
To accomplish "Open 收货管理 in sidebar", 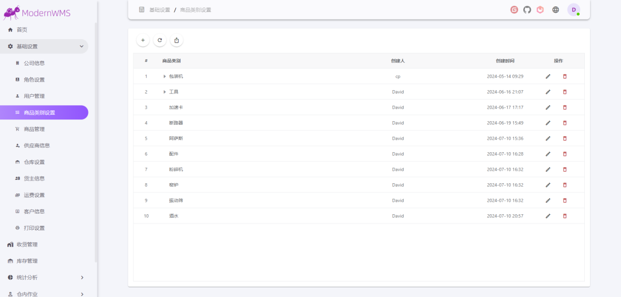I will (x=44, y=244).
